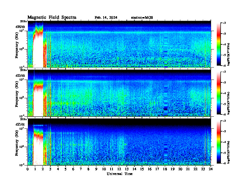This screenshot has height=194, width=251.
Task: Click hour "12" on the Universal Time axis
Action: click(x=119, y=169)
